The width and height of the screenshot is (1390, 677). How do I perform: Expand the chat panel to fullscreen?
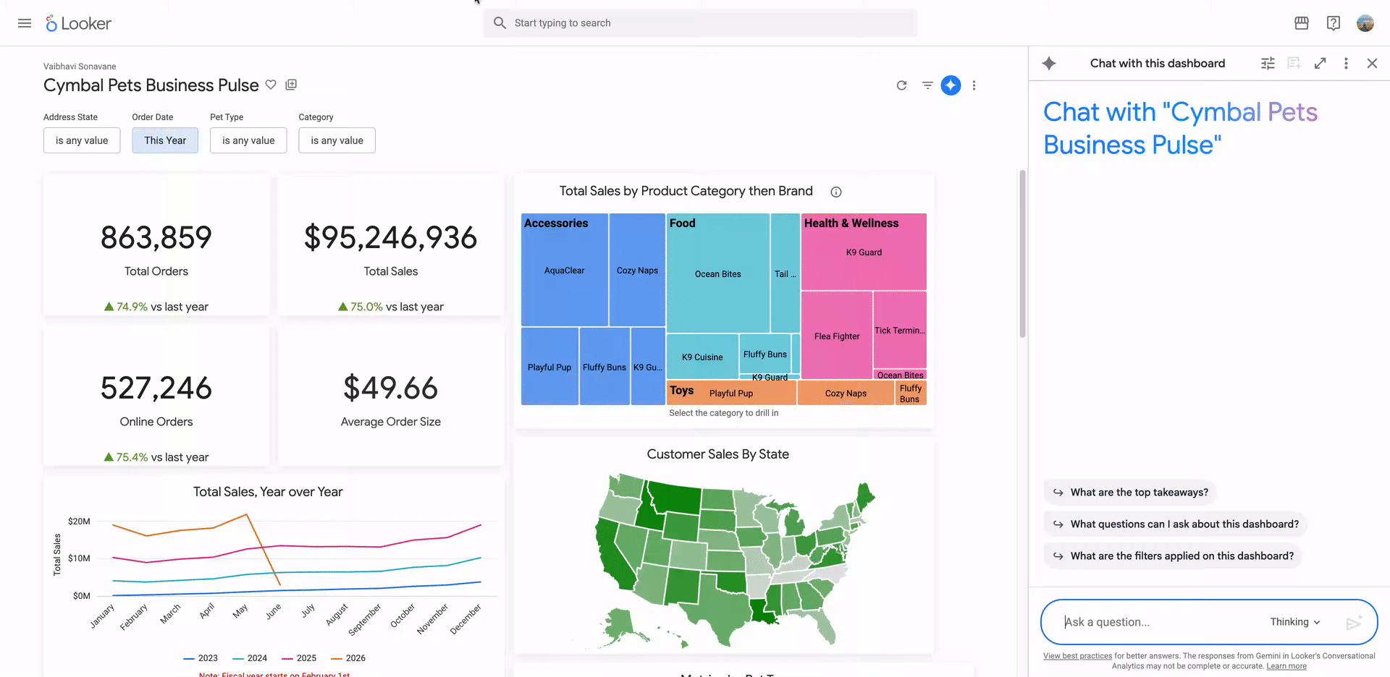tap(1320, 64)
